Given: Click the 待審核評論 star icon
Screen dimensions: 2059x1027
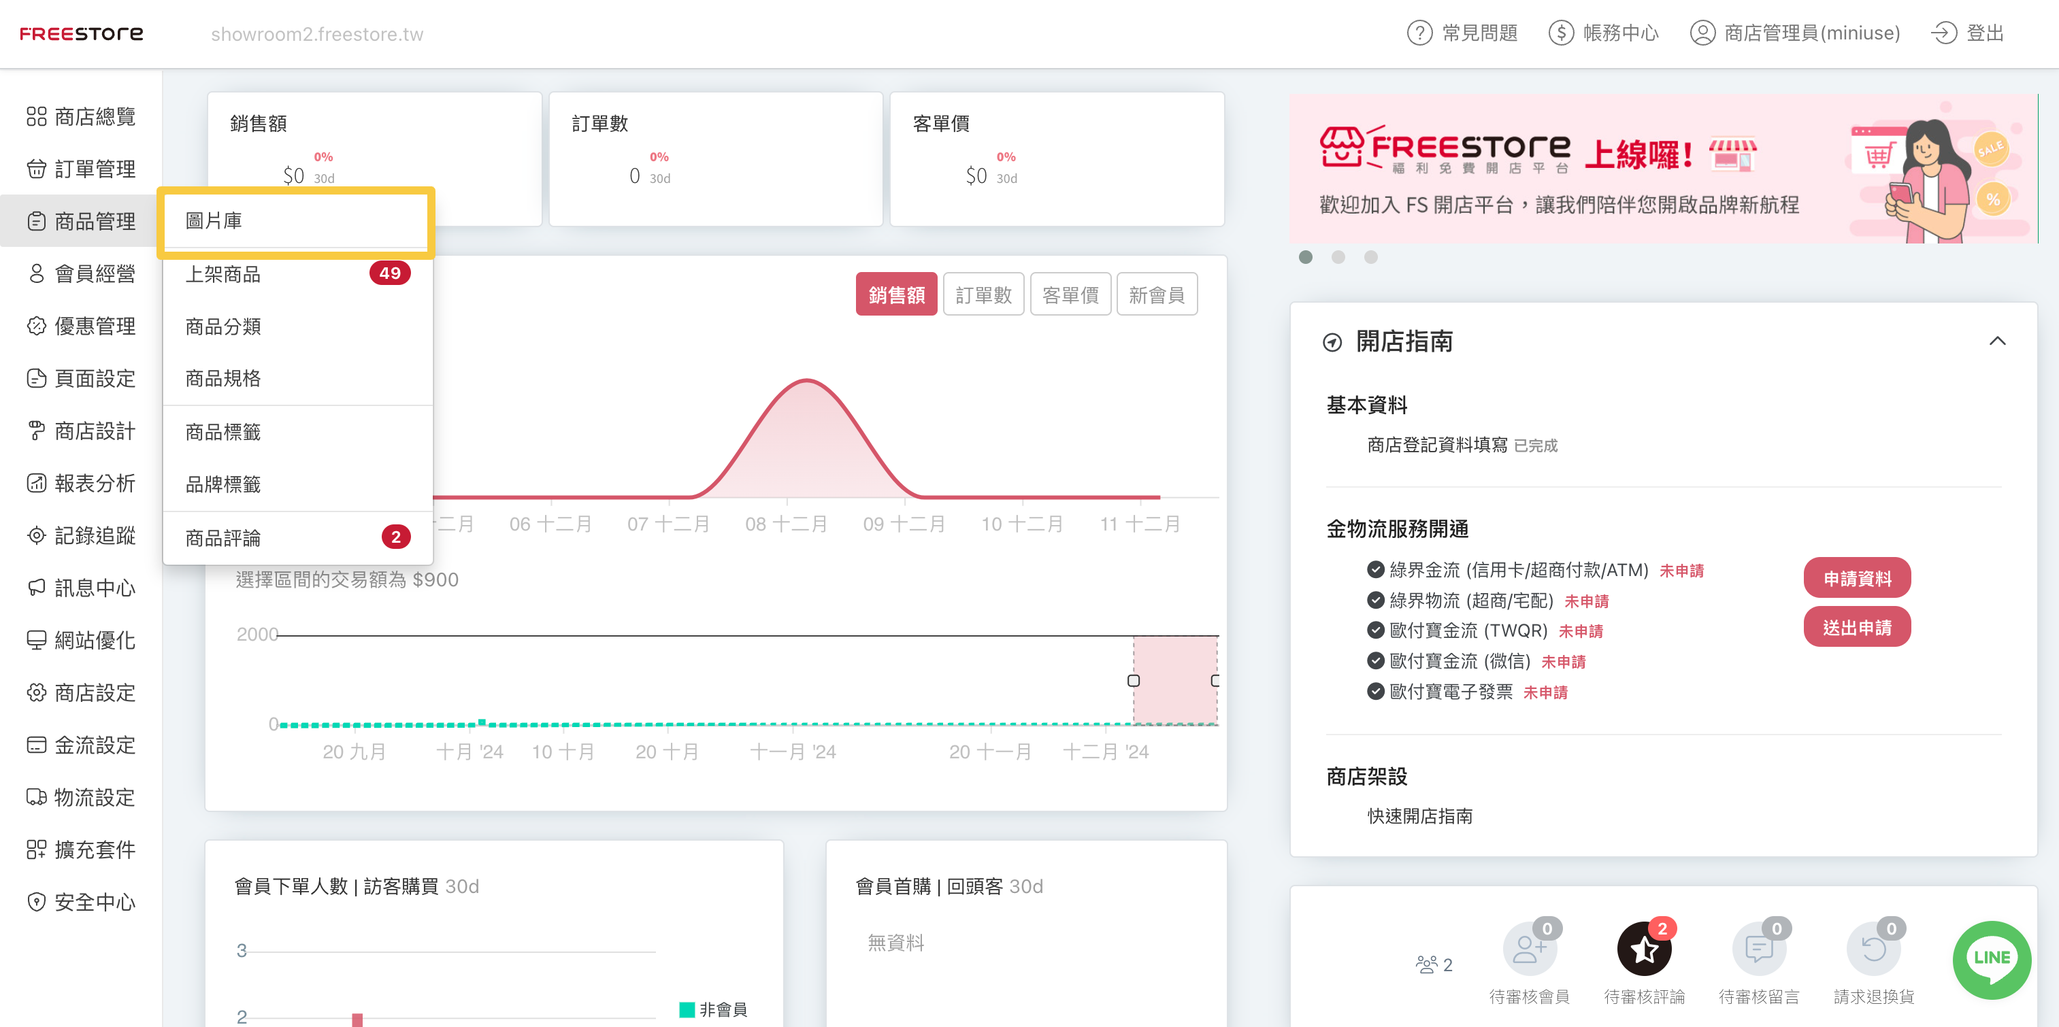Looking at the screenshot, I should click(1644, 949).
